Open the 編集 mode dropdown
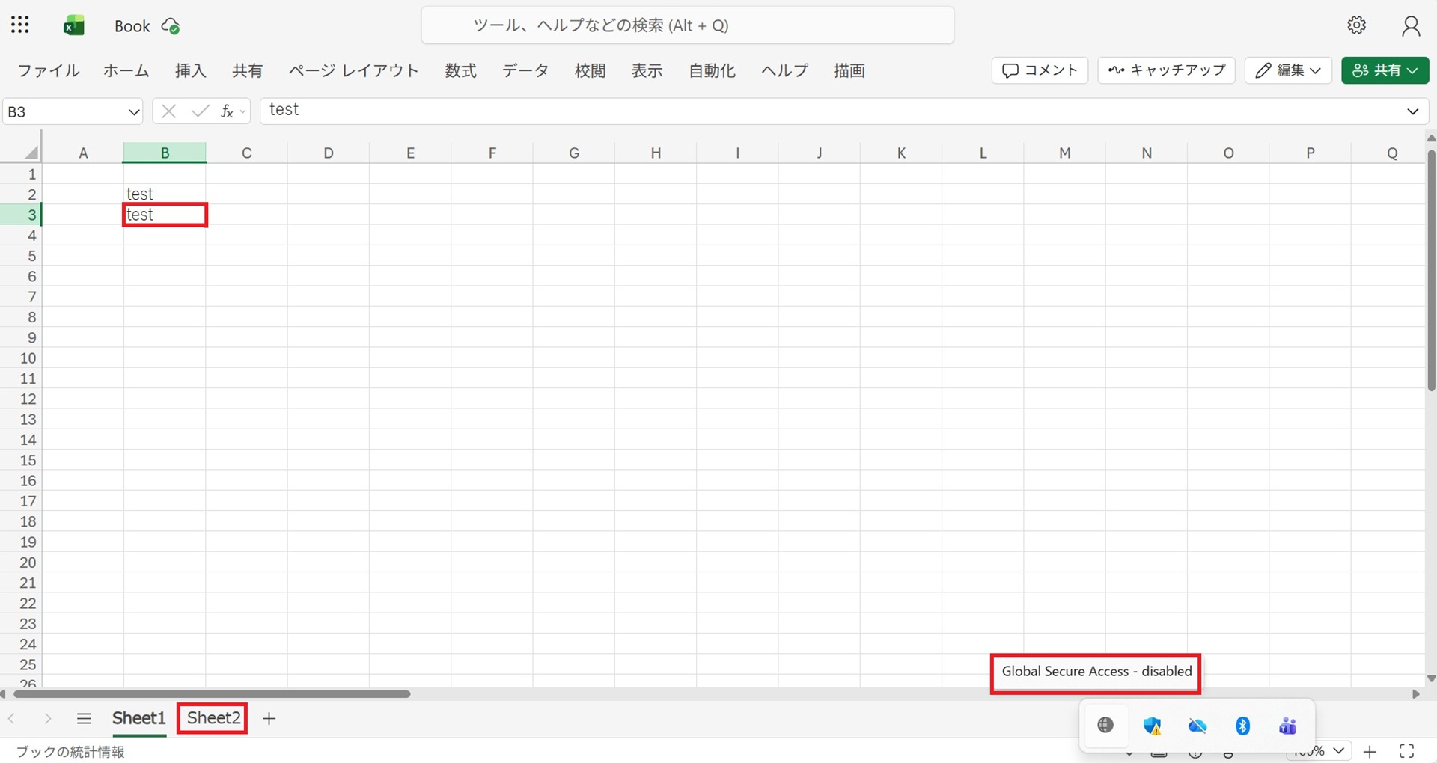The width and height of the screenshot is (1437, 763). click(x=1287, y=70)
